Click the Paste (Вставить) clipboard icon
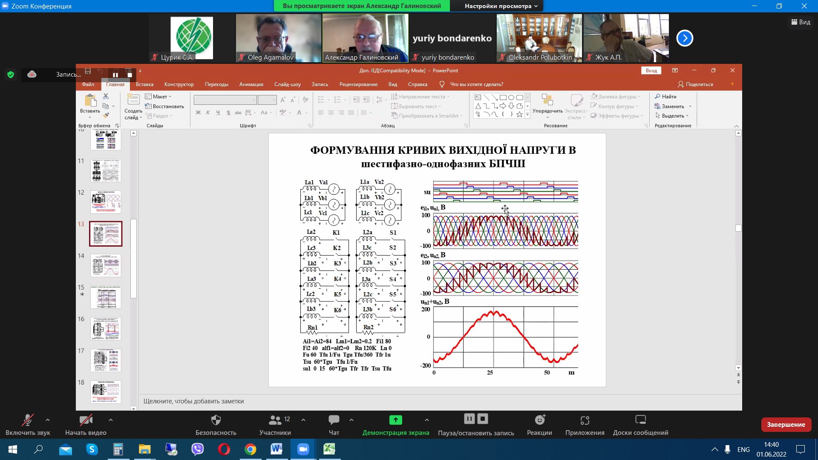The width and height of the screenshot is (818, 460). (90, 101)
